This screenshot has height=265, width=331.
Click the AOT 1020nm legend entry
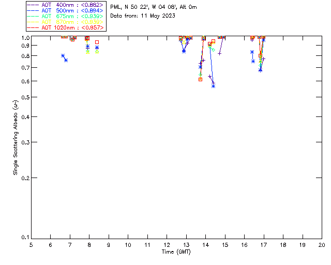click(x=65, y=27)
